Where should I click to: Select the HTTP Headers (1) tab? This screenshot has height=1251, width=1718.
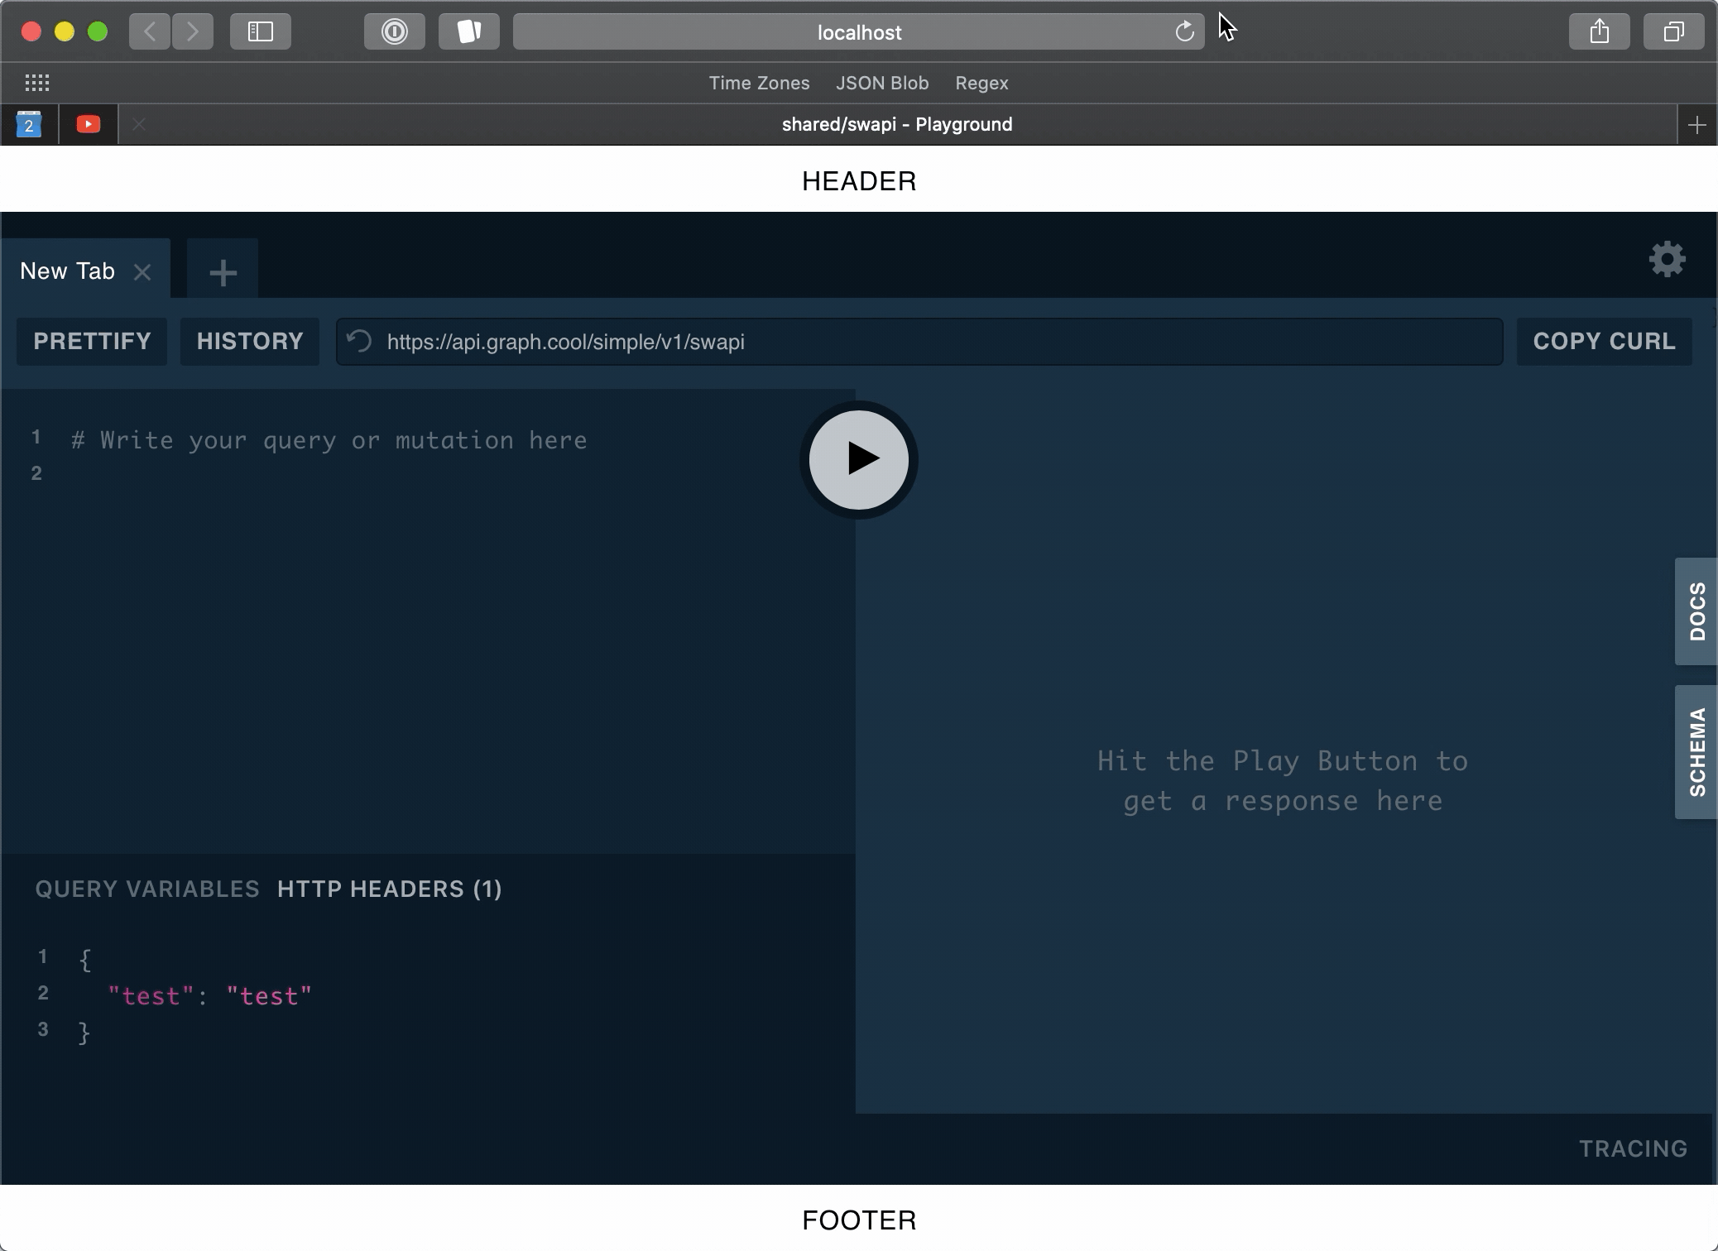coord(389,889)
